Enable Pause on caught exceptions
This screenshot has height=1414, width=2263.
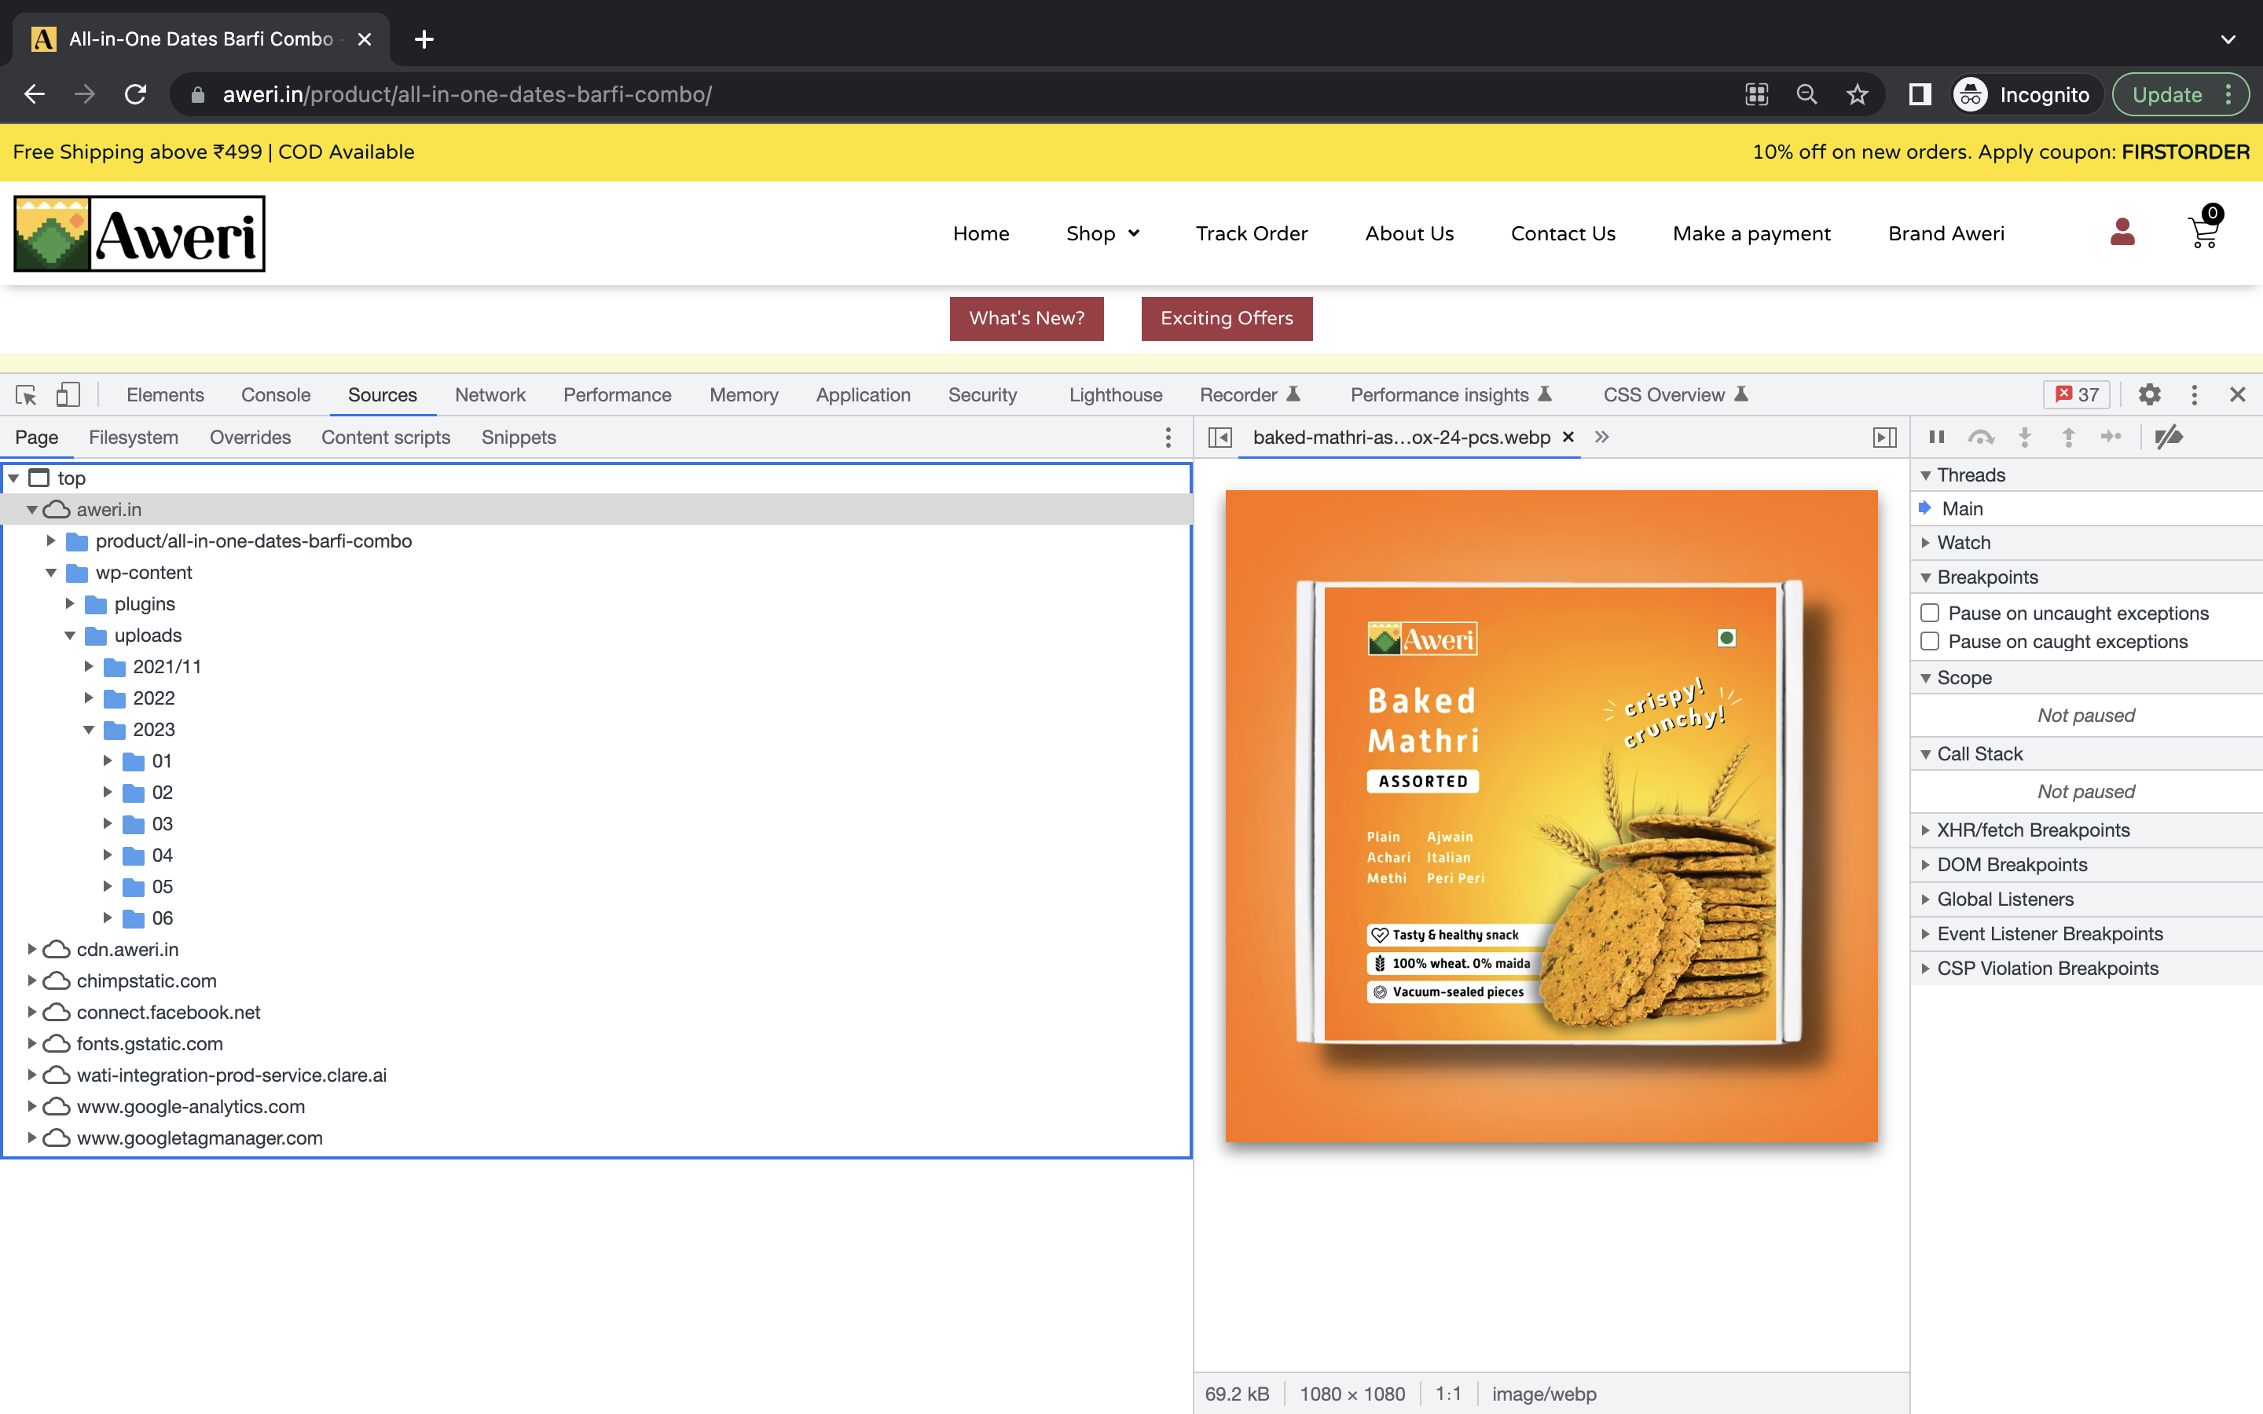point(1929,642)
